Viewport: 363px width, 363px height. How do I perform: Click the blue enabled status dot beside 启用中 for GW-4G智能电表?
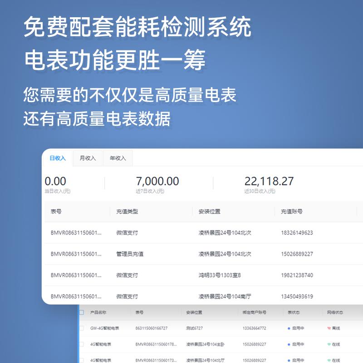289,328
